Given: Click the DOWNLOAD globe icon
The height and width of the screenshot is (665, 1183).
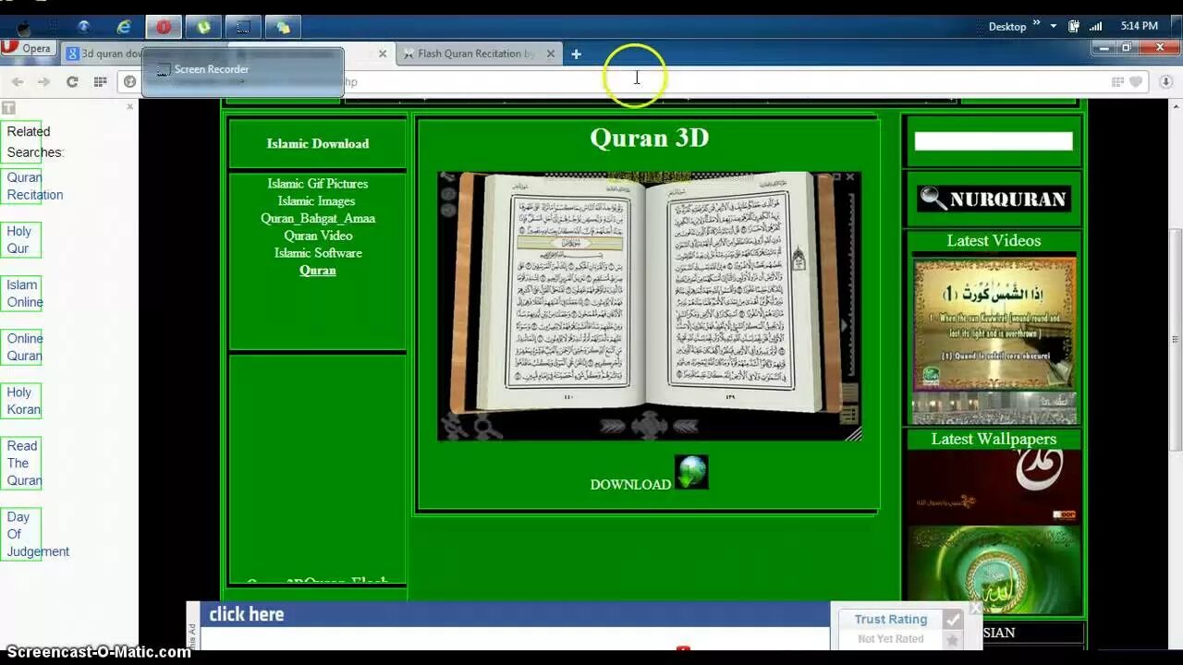Looking at the screenshot, I should point(691,472).
